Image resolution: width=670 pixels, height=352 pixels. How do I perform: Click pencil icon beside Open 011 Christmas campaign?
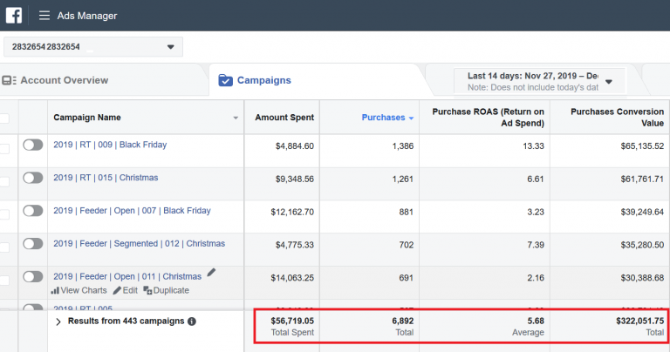click(211, 273)
